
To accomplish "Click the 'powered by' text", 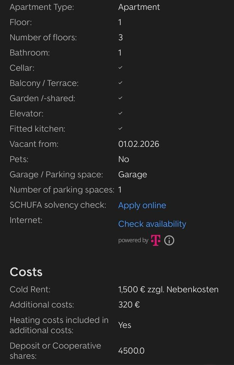I will pos(133,240).
